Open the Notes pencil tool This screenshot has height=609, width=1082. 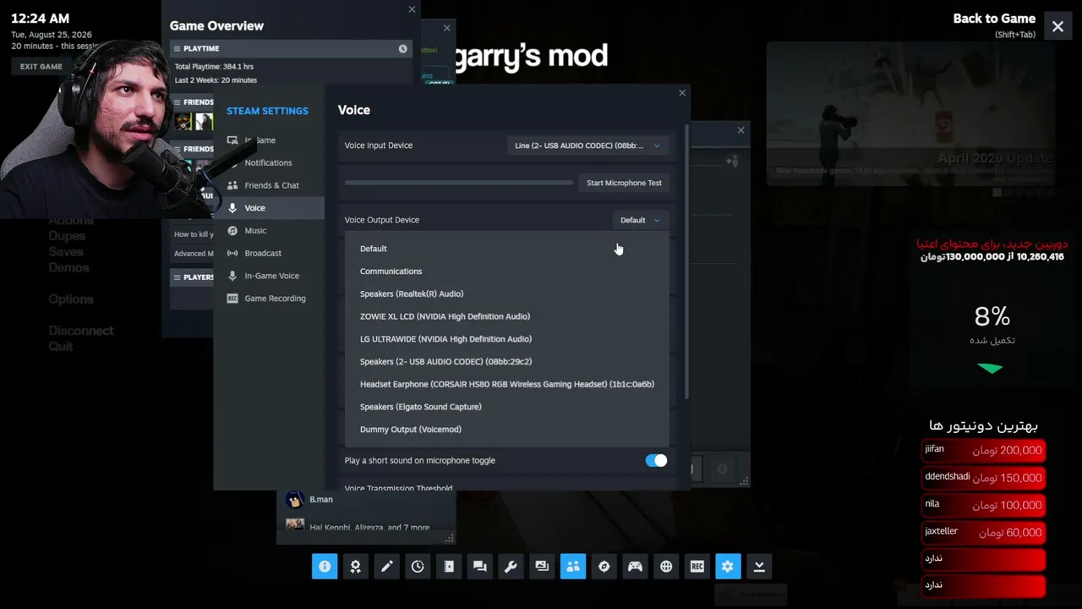[x=386, y=567]
